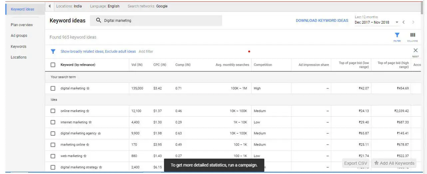The height and width of the screenshot is (174, 427).
Task: Click the 135,000 volume cell
Action: point(137,88)
